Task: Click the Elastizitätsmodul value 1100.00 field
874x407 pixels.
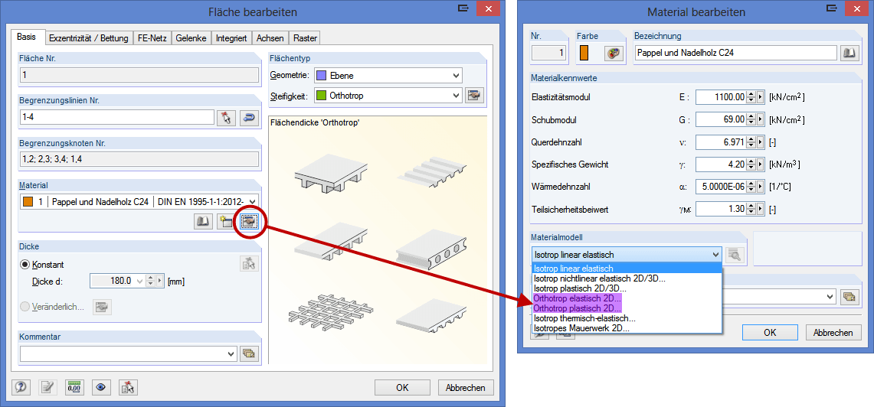Action: (721, 97)
